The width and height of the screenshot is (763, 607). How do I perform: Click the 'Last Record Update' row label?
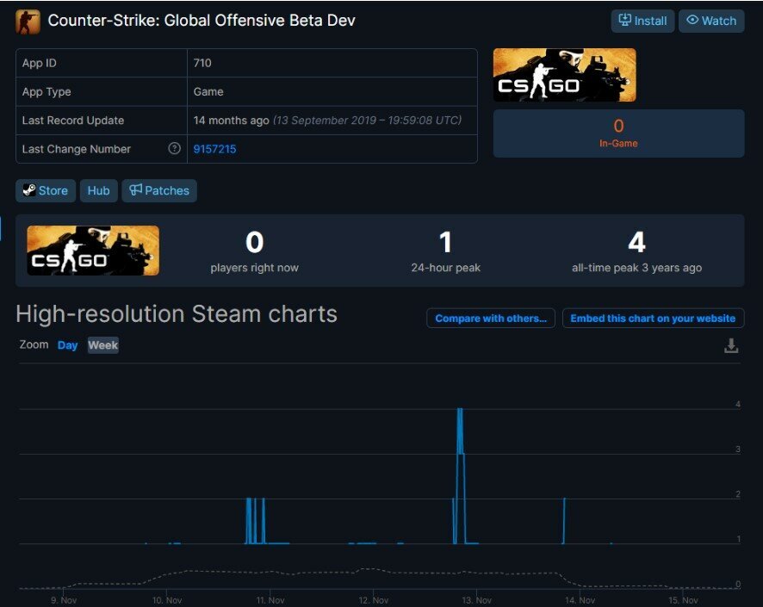(73, 121)
